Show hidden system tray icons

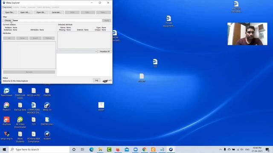click(x=221, y=149)
